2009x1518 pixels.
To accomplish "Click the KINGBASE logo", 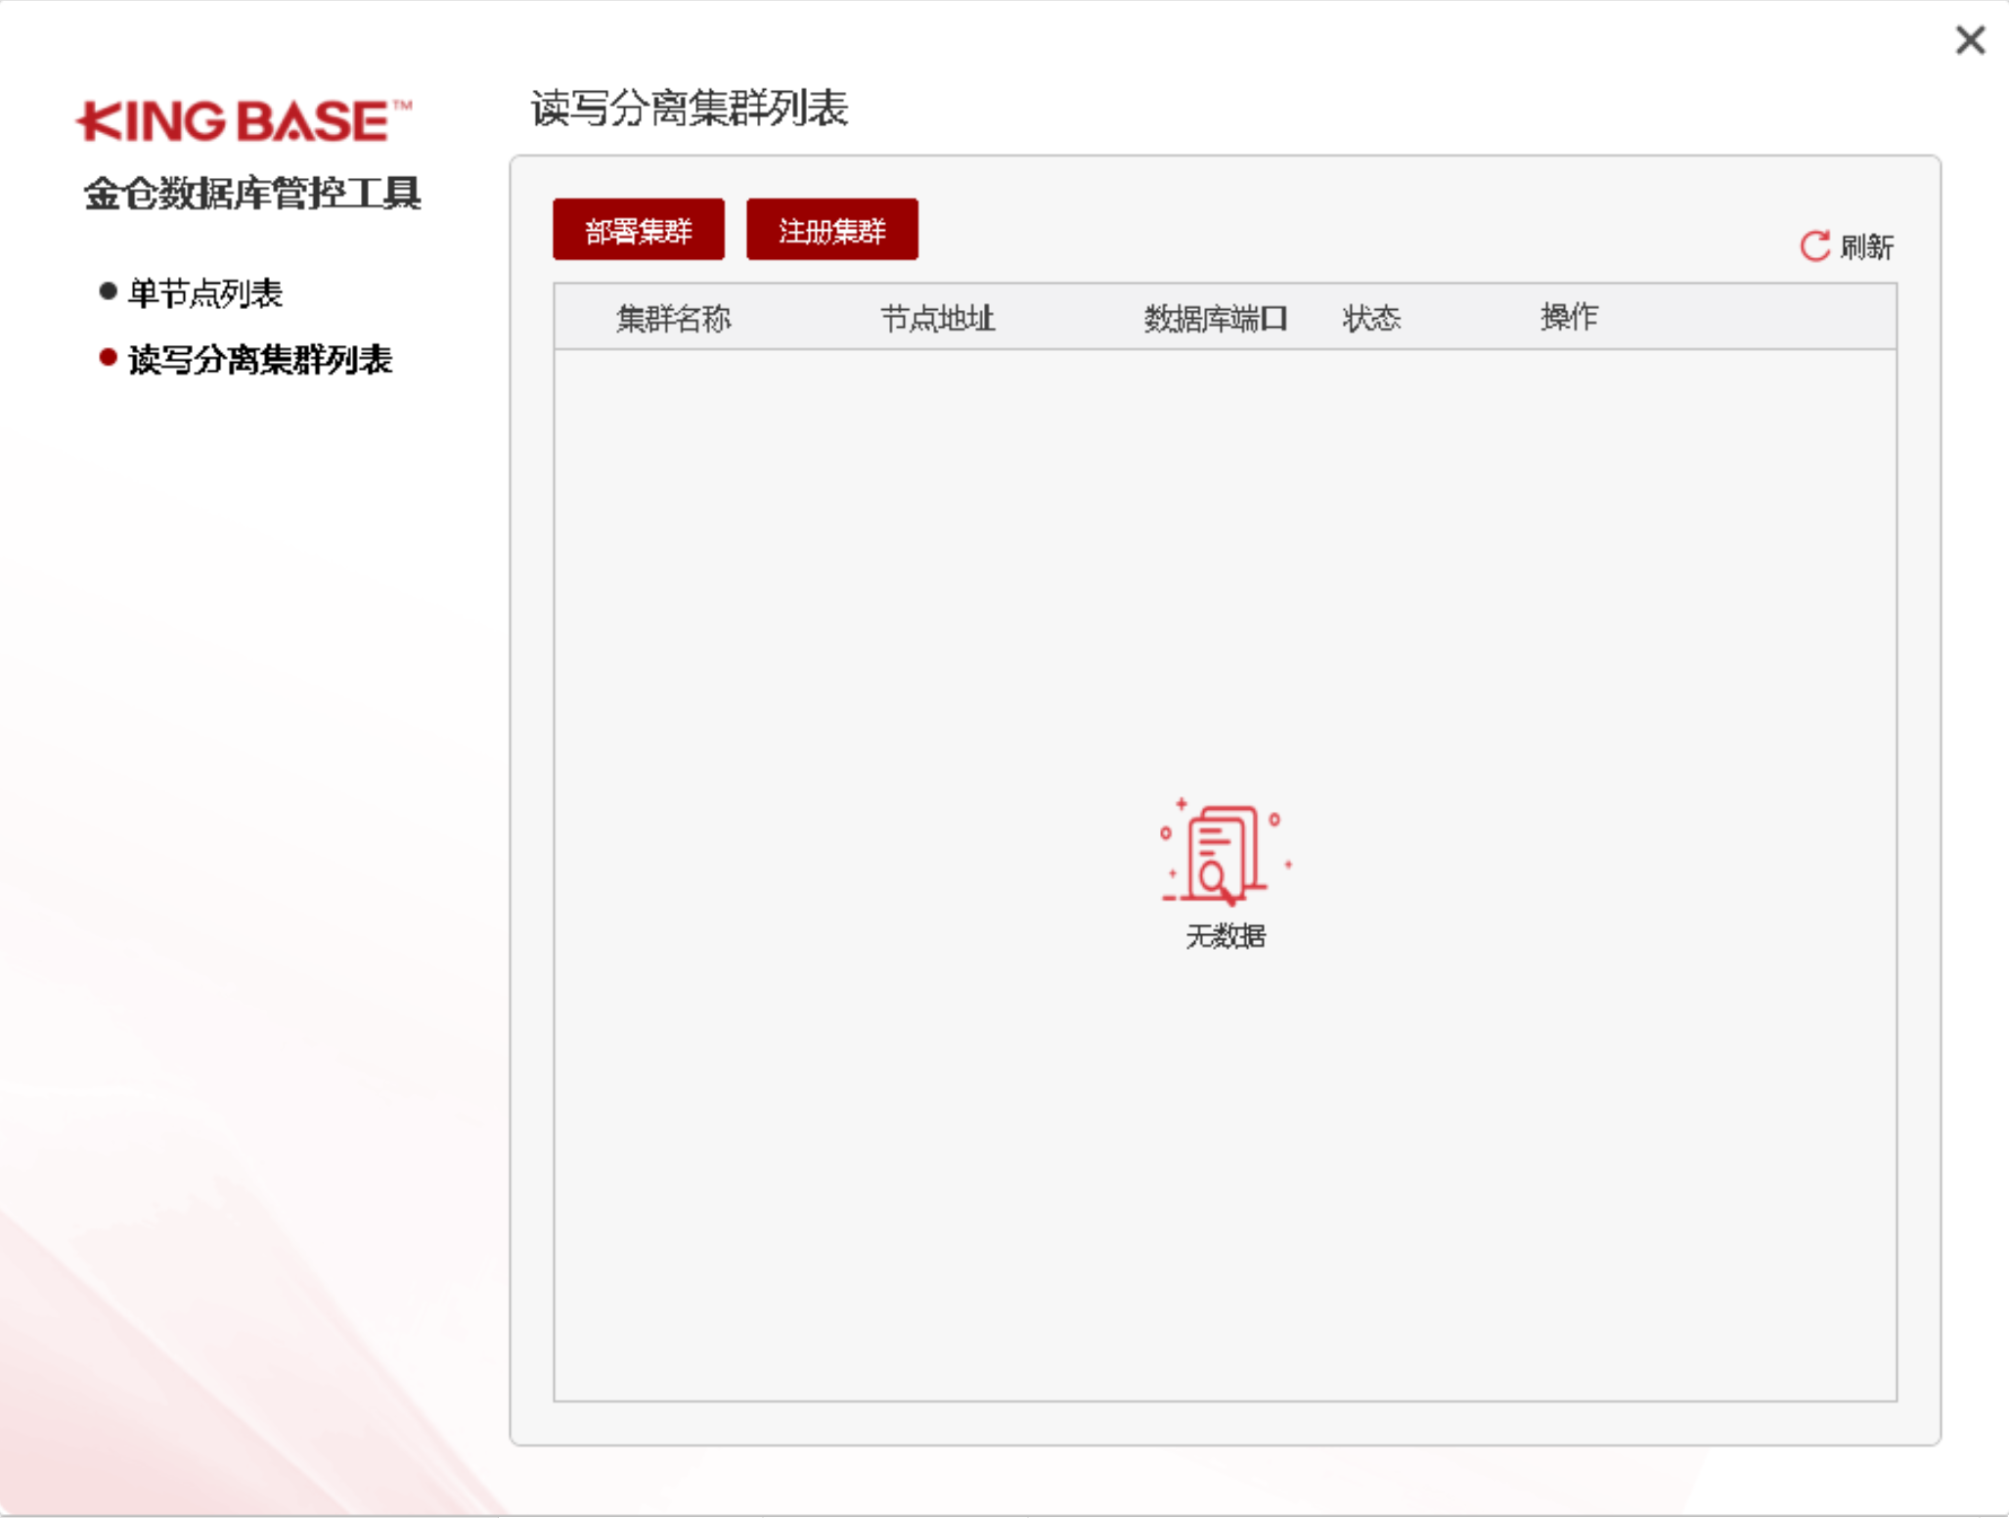I will click(243, 121).
